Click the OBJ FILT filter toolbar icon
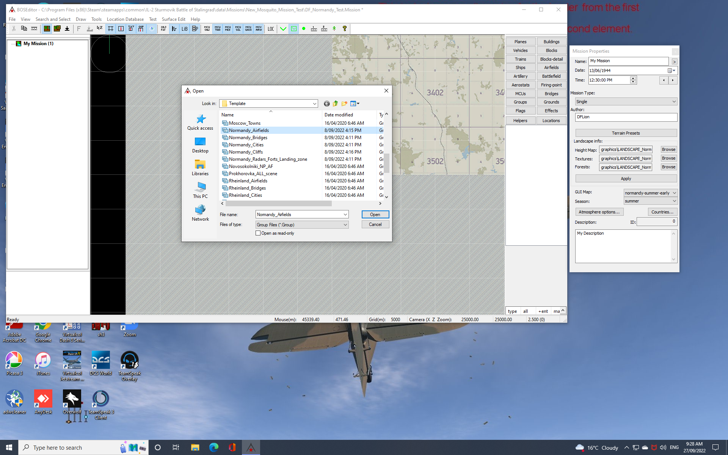Image resolution: width=728 pixels, height=455 pixels. [x=163, y=29]
